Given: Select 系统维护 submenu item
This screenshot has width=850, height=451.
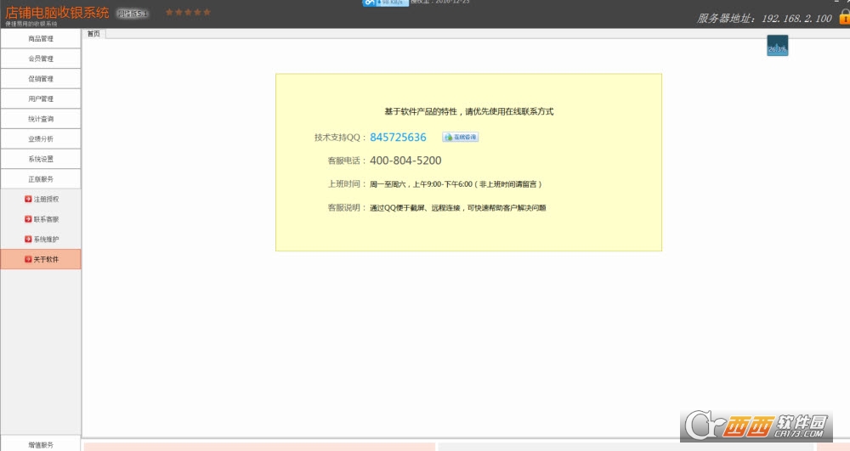Looking at the screenshot, I should point(41,240).
